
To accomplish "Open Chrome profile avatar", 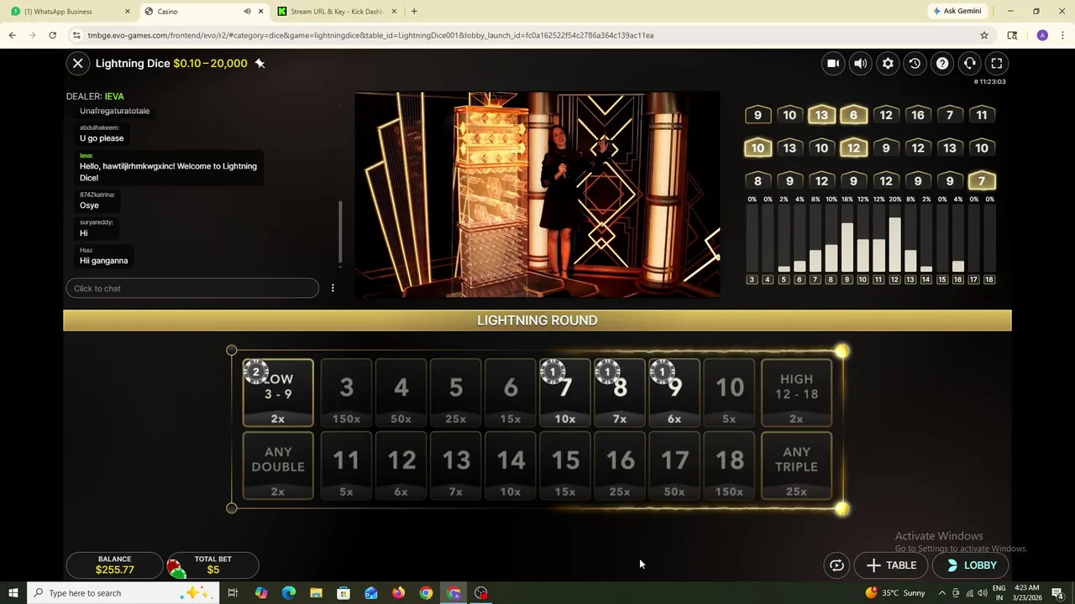I will click(1042, 35).
